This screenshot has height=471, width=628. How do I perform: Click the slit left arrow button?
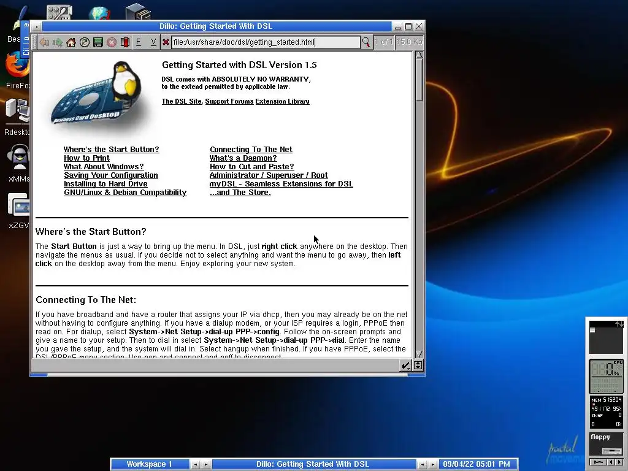coord(611,462)
